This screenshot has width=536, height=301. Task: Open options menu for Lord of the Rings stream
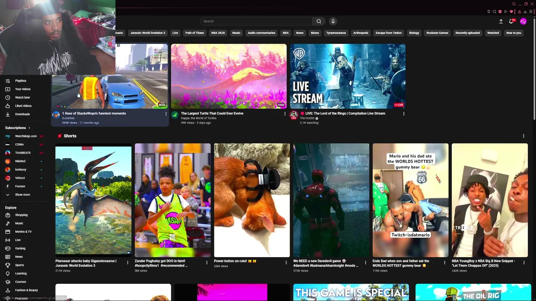(404, 114)
